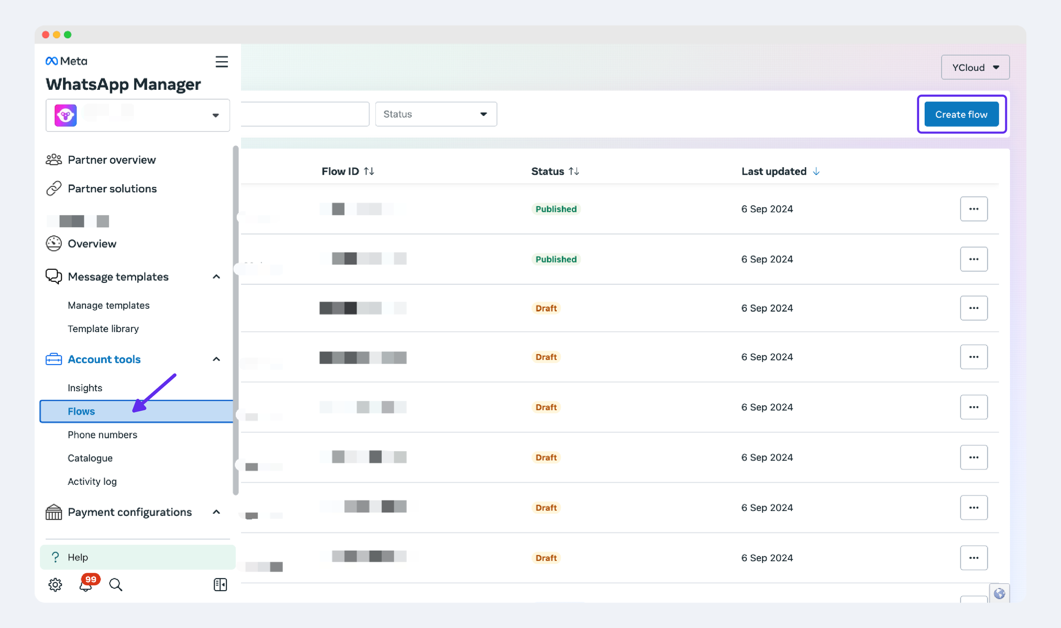This screenshot has width=1061, height=628.
Task: Click the search magnifier icon in sidebar
Action: coord(116,584)
